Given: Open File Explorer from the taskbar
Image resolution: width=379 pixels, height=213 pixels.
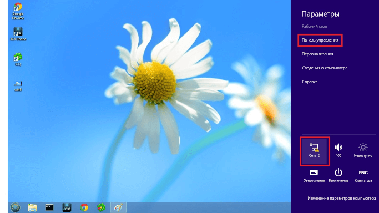Looking at the screenshot, I should (32, 207).
